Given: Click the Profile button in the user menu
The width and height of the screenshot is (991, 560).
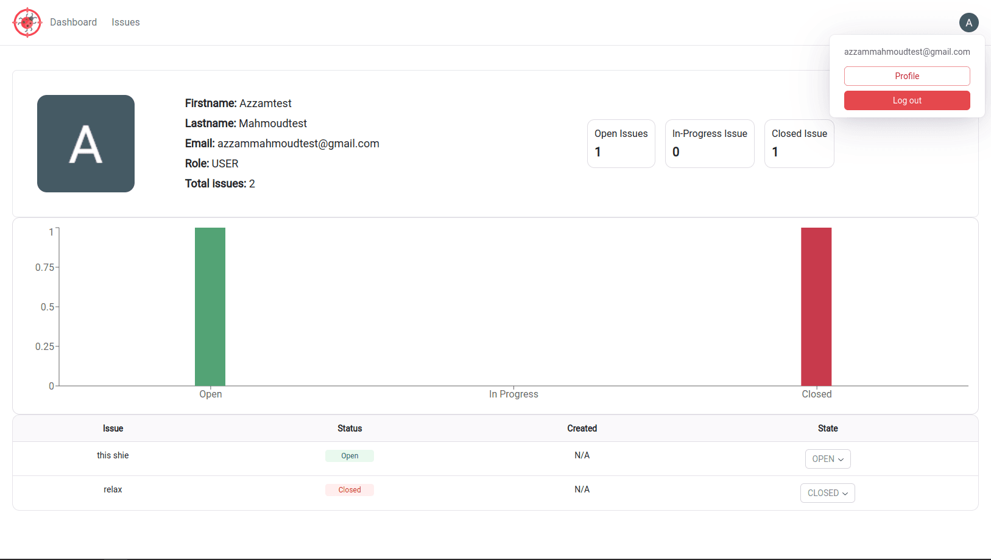Looking at the screenshot, I should 907,75.
